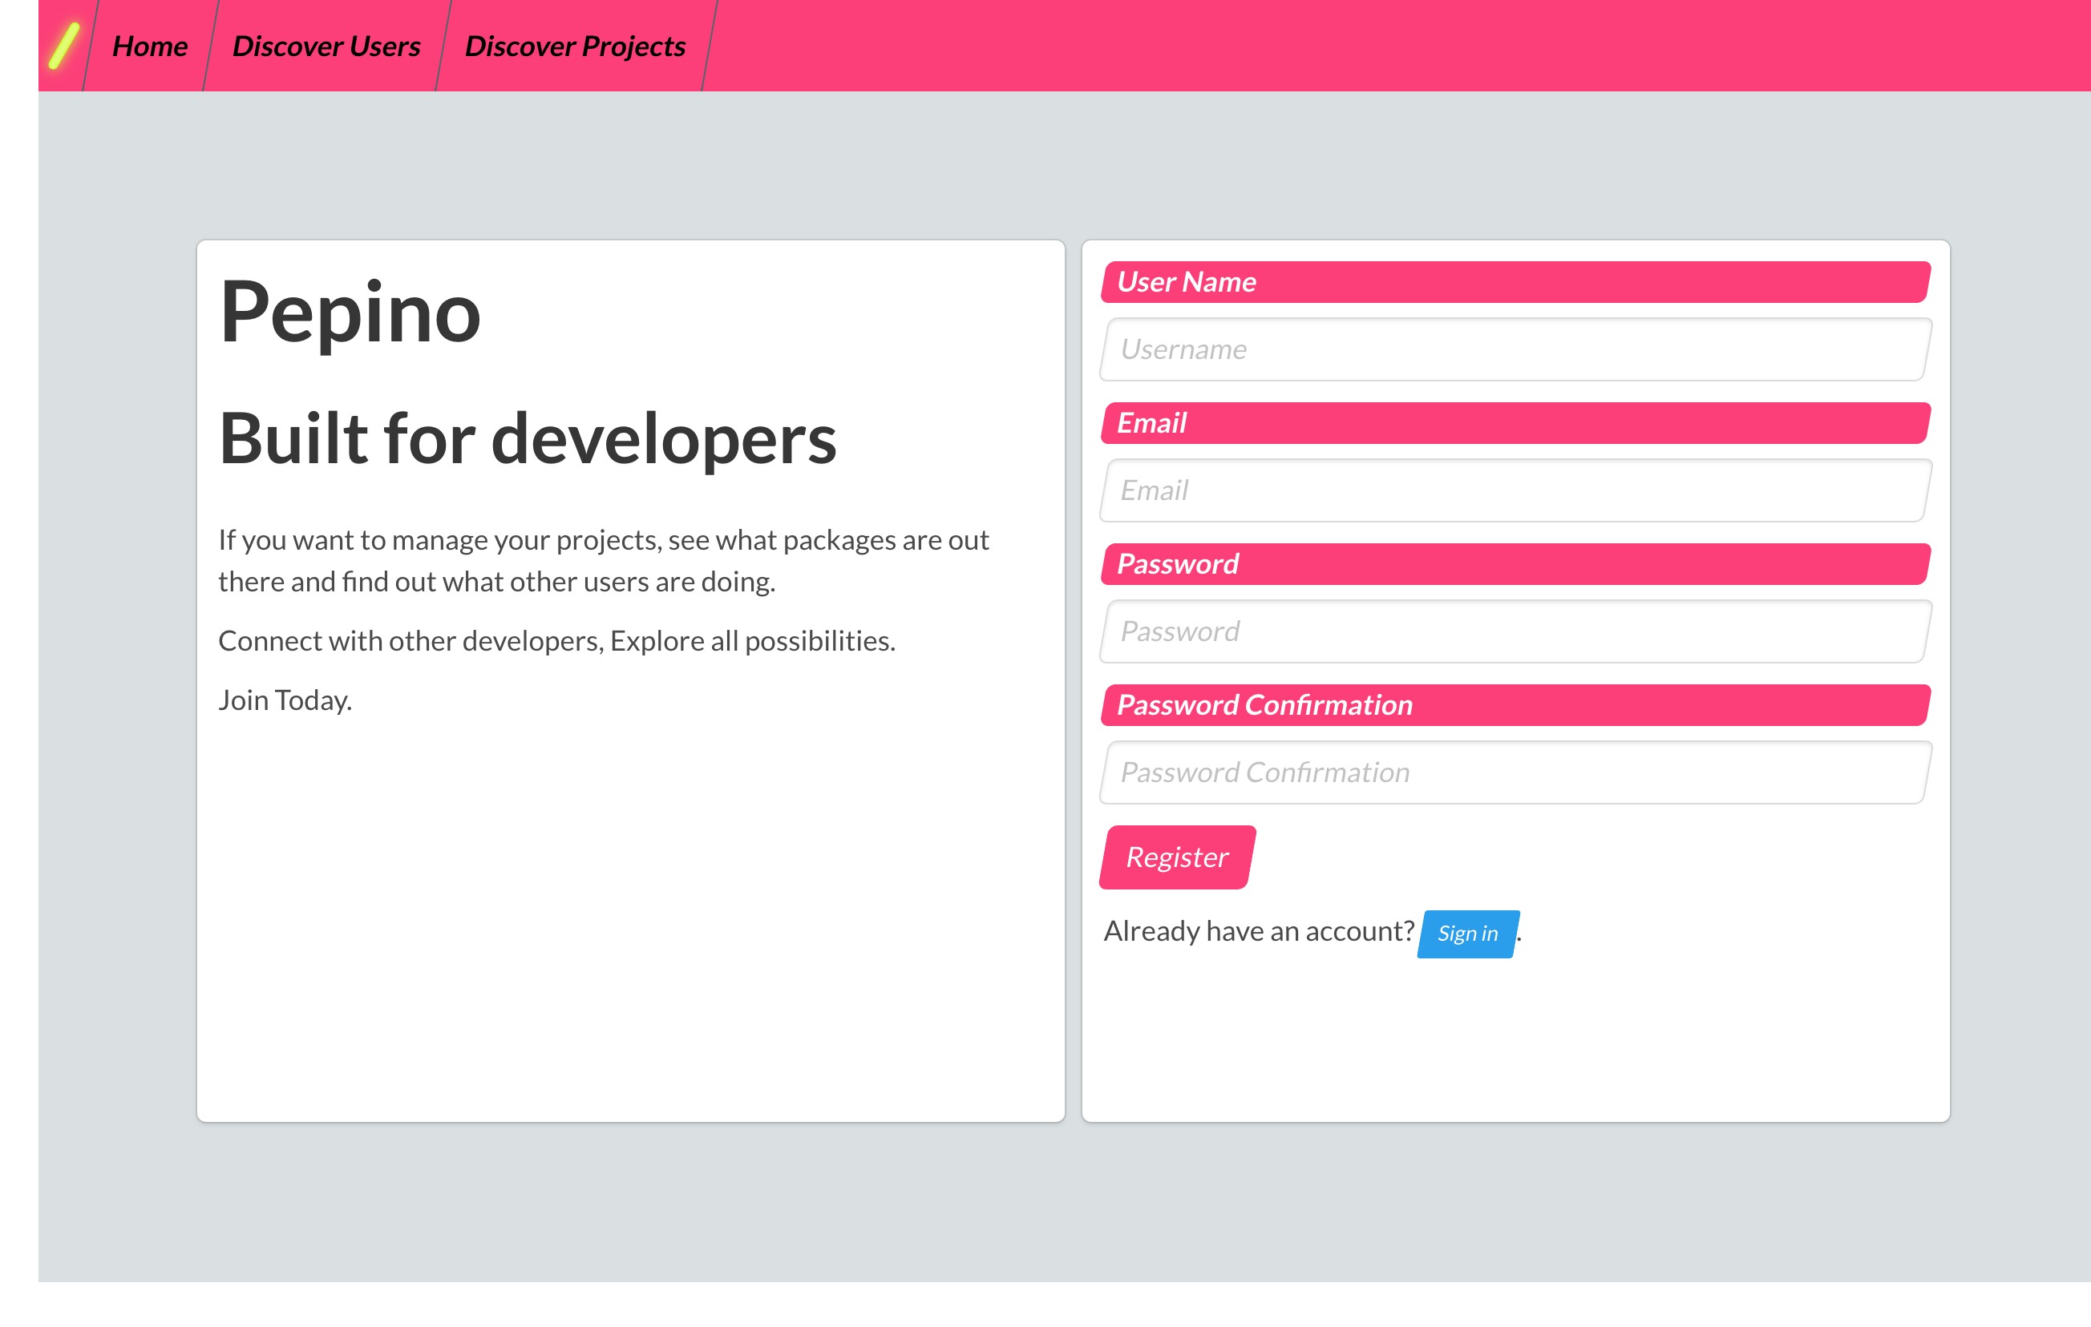Image resolution: width=2091 pixels, height=1327 pixels.
Task: Open the Discover Users page
Action: [326, 45]
